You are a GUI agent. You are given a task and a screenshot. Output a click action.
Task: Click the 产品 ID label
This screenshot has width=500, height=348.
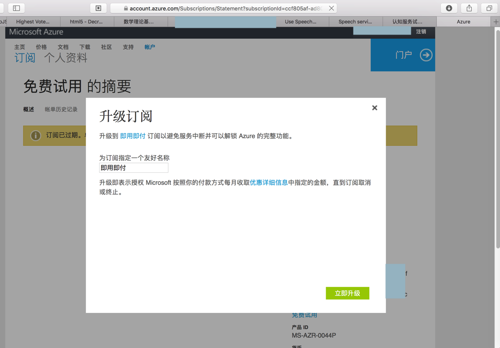point(300,327)
